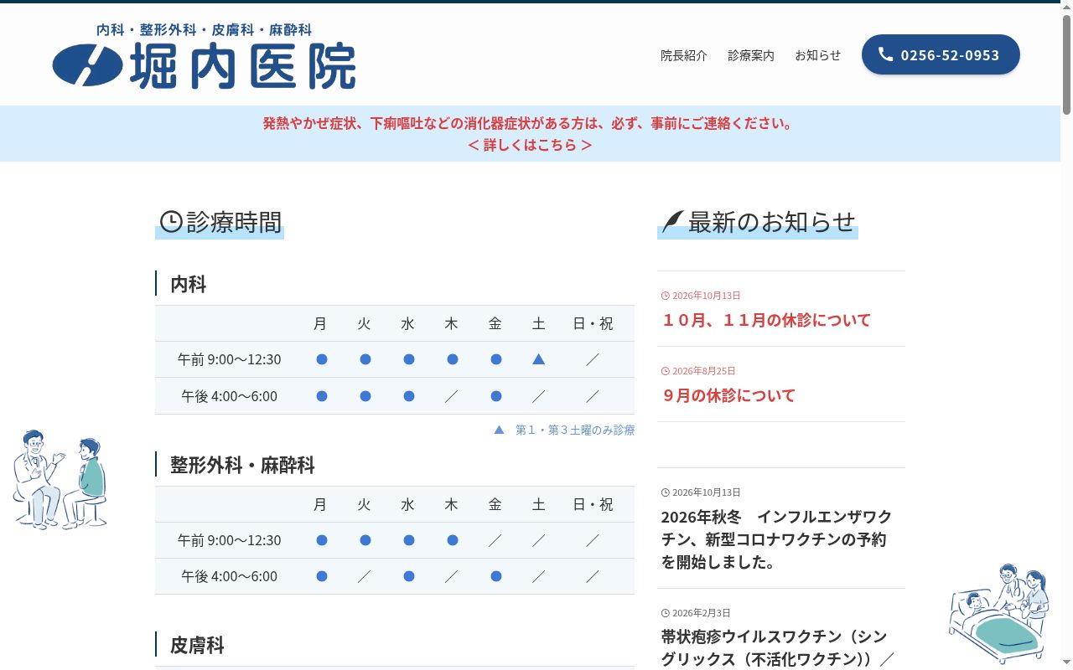Click the 診療時間 heading text
Image resolution: width=1073 pixels, height=670 pixels.
[x=234, y=222]
